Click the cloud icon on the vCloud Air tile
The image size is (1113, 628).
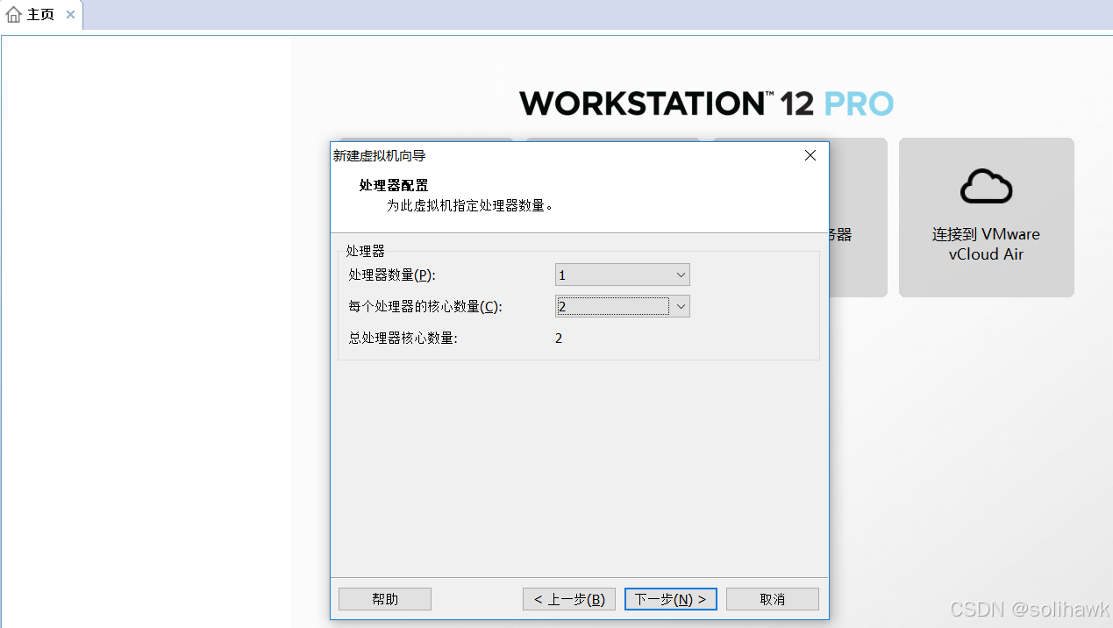[986, 186]
